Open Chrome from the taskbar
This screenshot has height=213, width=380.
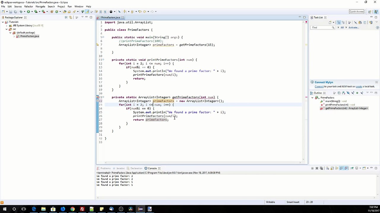pos(72,209)
